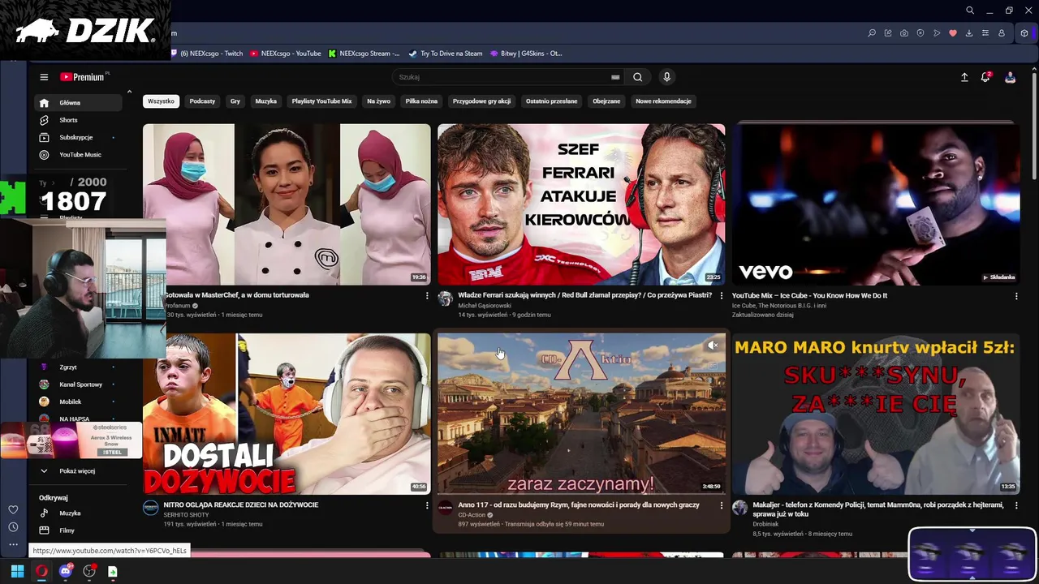
Task: Click the Opera find-in-page zoom icon
Action: pos(872,33)
